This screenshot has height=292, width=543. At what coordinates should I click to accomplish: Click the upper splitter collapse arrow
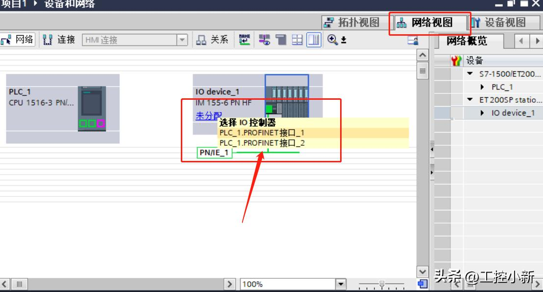coord(432,150)
